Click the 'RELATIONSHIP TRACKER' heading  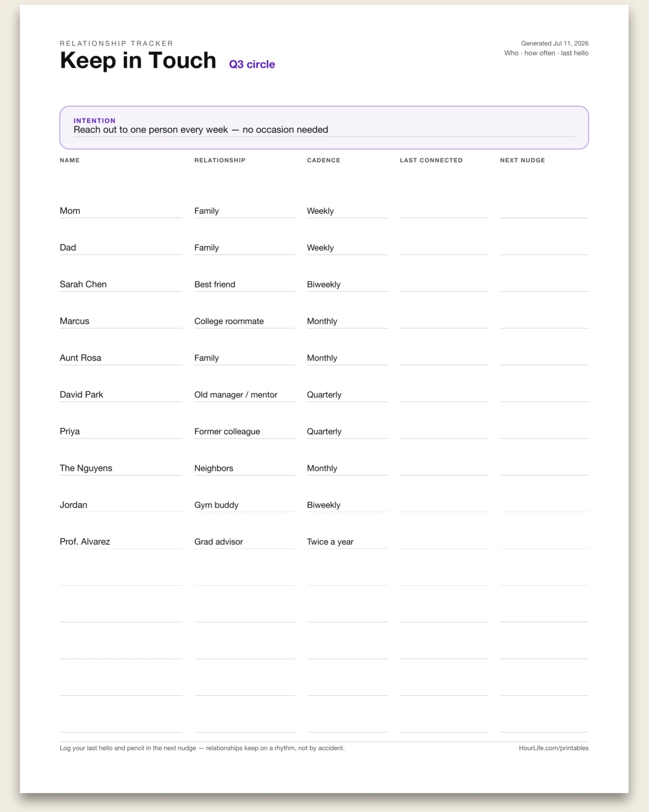click(x=117, y=43)
